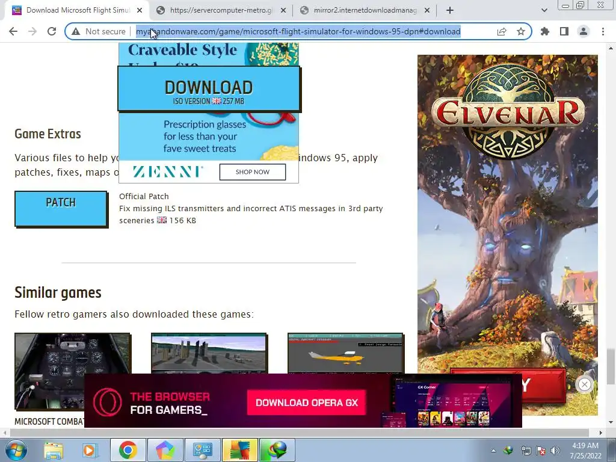The width and height of the screenshot is (616, 462).
Task: Click the PATCH download button
Action: [x=61, y=209]
